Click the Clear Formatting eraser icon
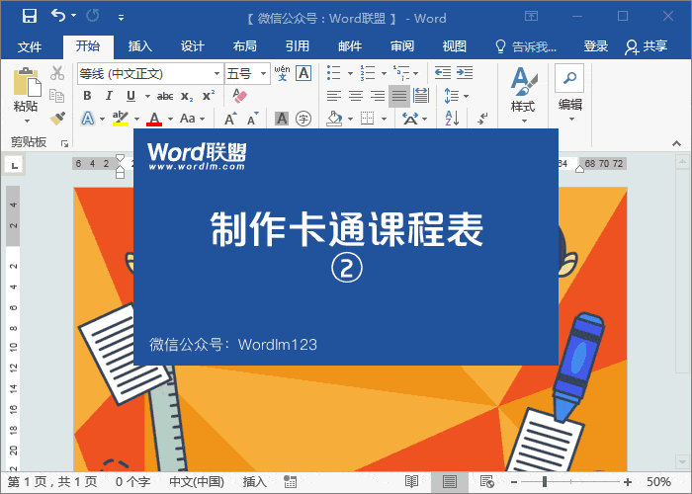Screen dimensions: 692x494 (x=239, y=96)
